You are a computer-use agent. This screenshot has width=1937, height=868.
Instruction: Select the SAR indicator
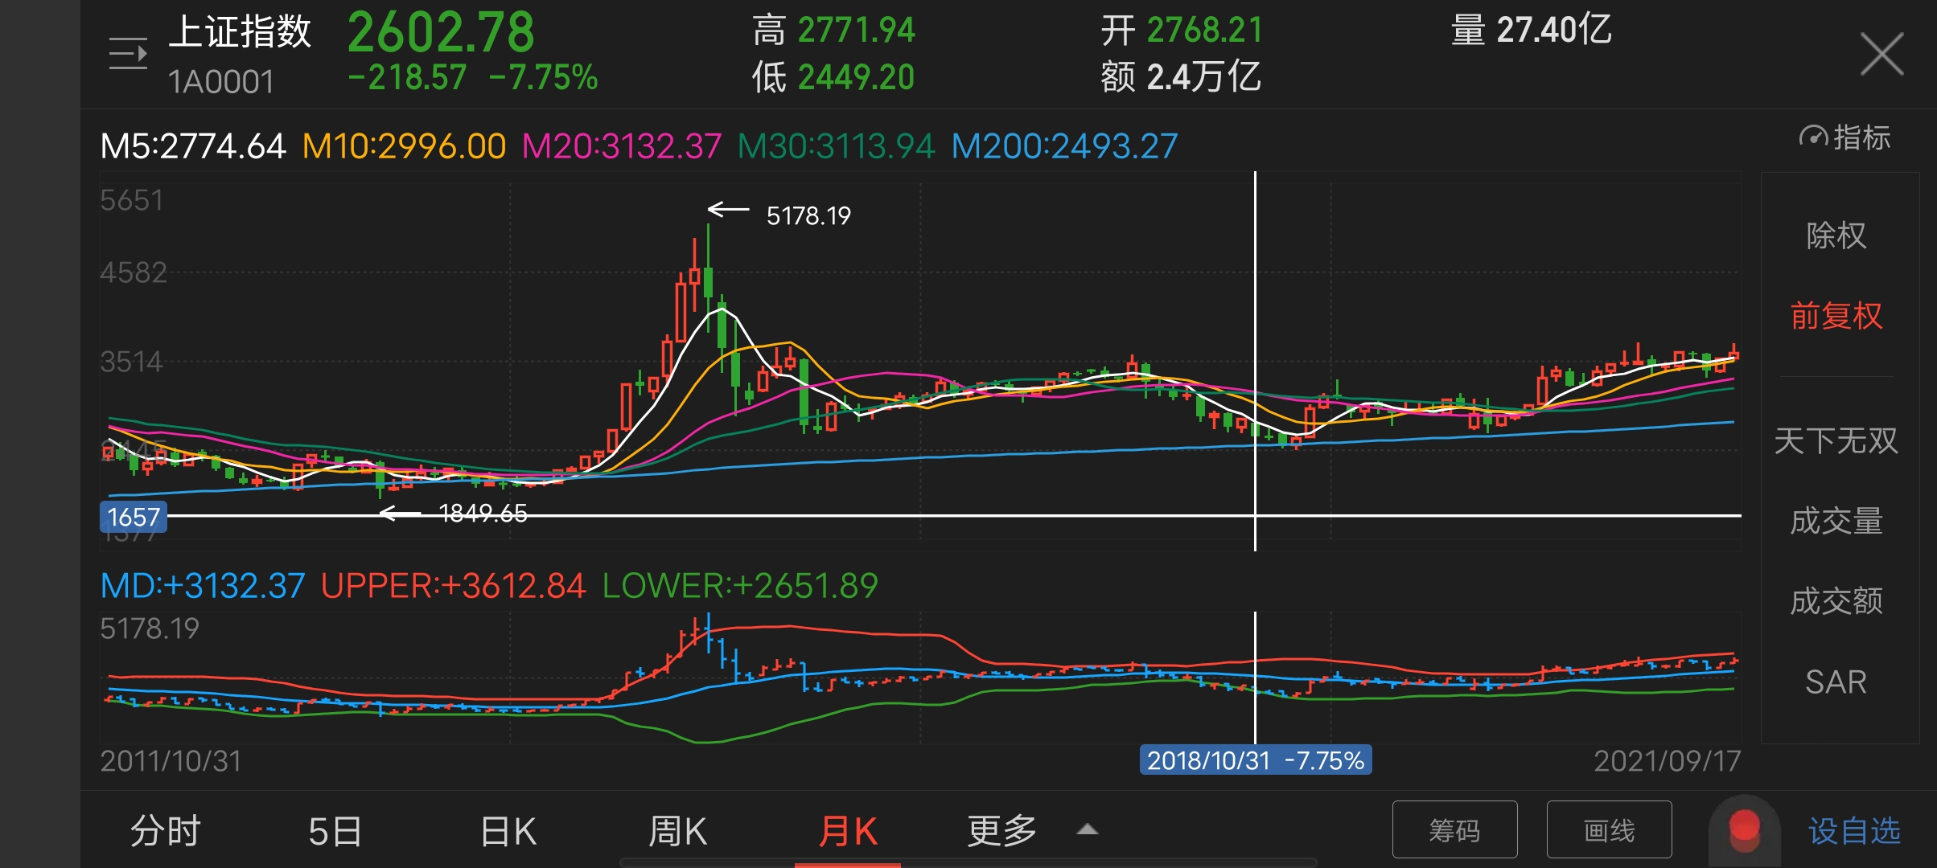tap(1837, 682)
